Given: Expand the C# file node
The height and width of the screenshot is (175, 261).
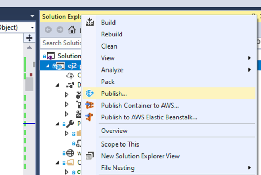Looking at the screenshot, I should tap(67, 172).
